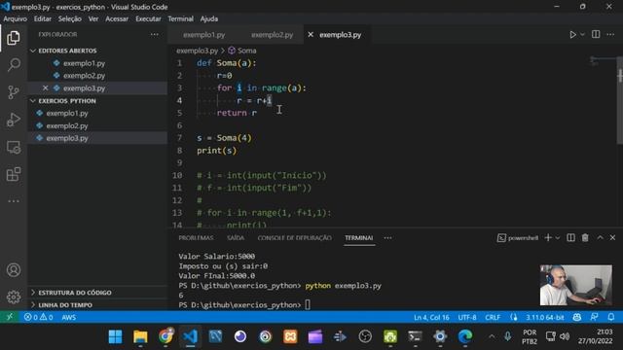Open the Explorer view in activity bar
The height and width of the screenshot is (350, 623).
[x=13, y=38]
